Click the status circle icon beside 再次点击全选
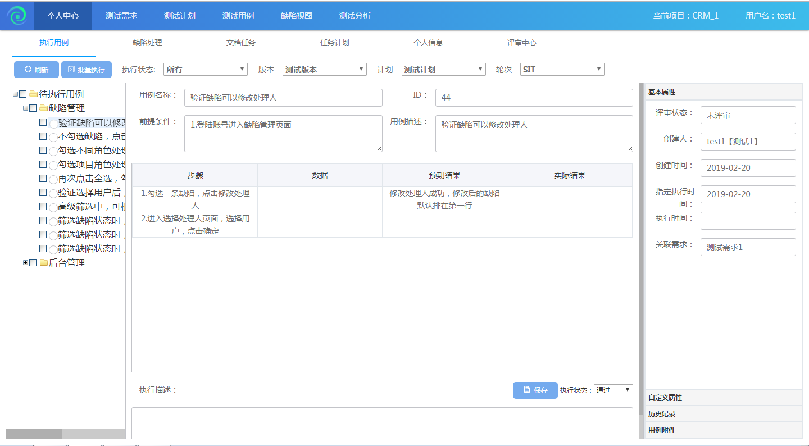 click(53, 179)
